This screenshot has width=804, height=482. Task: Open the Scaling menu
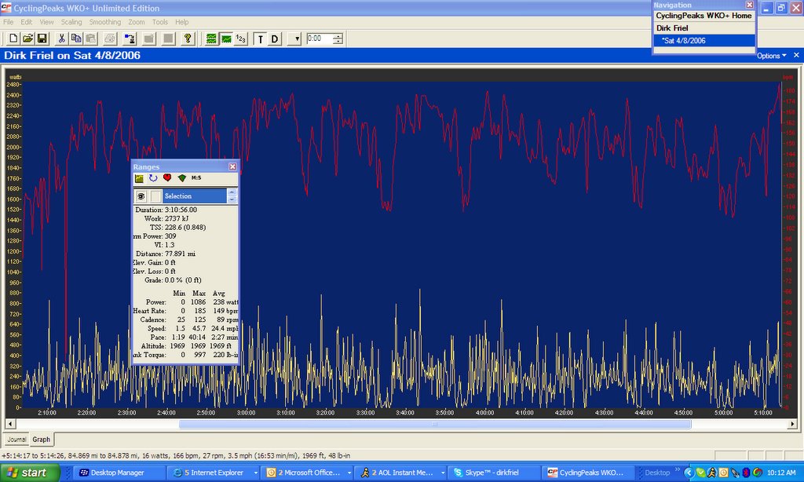tap(71, 22)
